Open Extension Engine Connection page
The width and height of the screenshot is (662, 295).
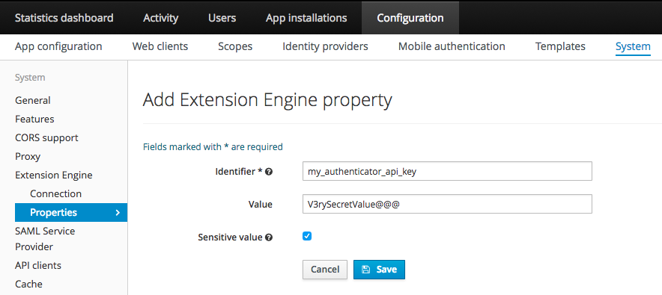pos(55,193)
